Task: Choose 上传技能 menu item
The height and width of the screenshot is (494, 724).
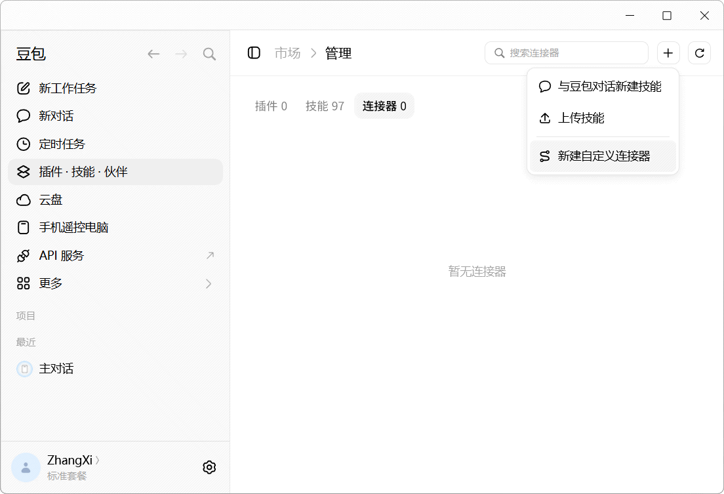Action: [x=603, y=118]
